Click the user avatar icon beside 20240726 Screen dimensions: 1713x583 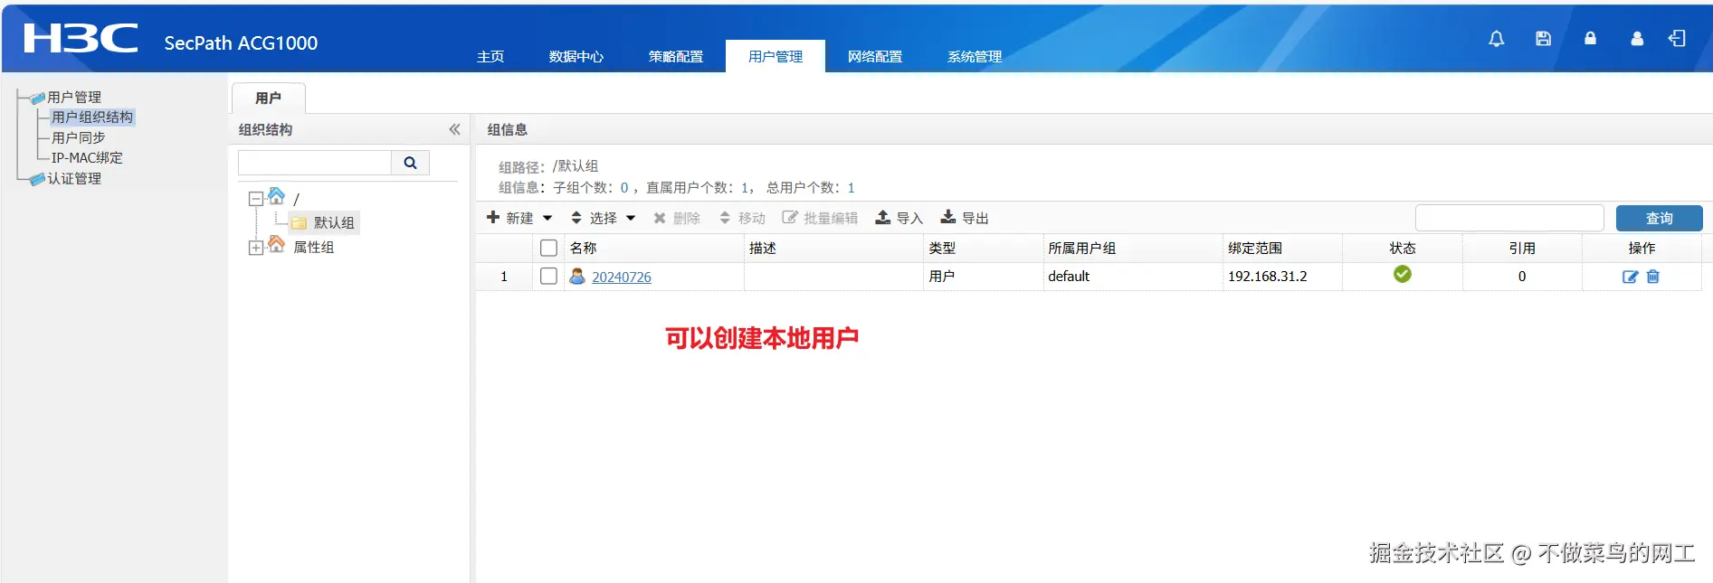tap(577, 277)
